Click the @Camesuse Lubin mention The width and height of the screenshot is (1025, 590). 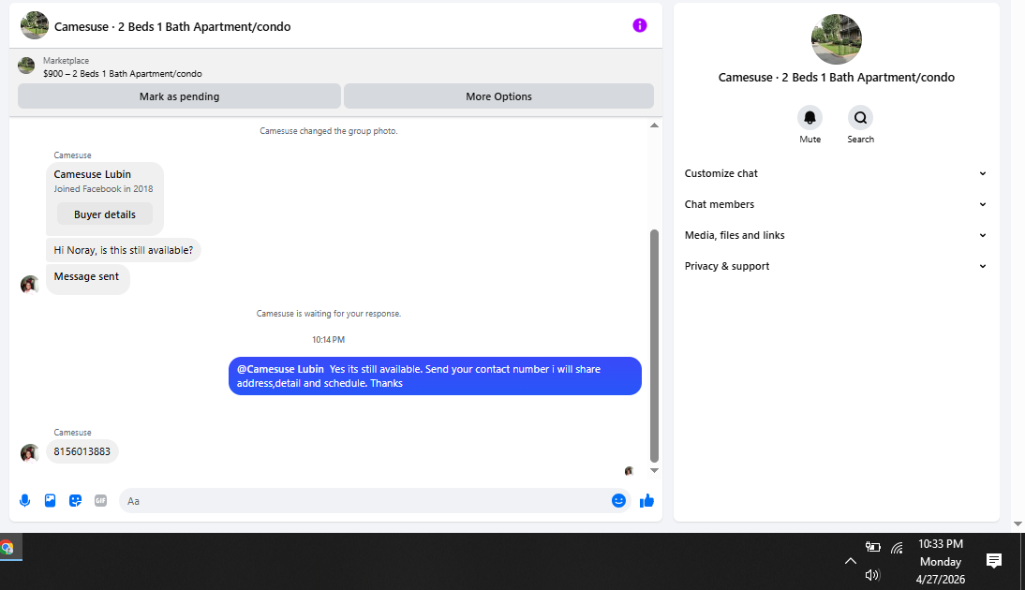pyautogui.click(x=280, y=369)
